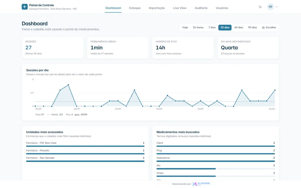This screenshot has width=301, height=188.
Task: Select the Hoje period filter
Action: point(185,28)
